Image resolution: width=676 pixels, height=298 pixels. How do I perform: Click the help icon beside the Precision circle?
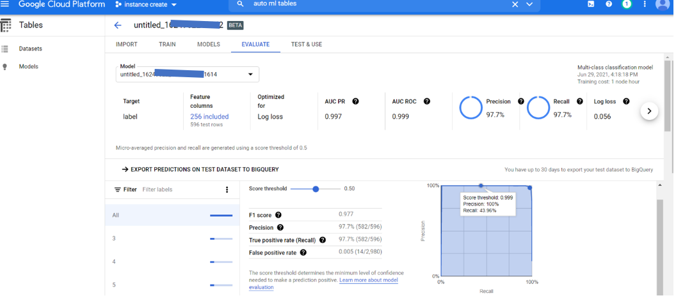(x=521, y=101)
